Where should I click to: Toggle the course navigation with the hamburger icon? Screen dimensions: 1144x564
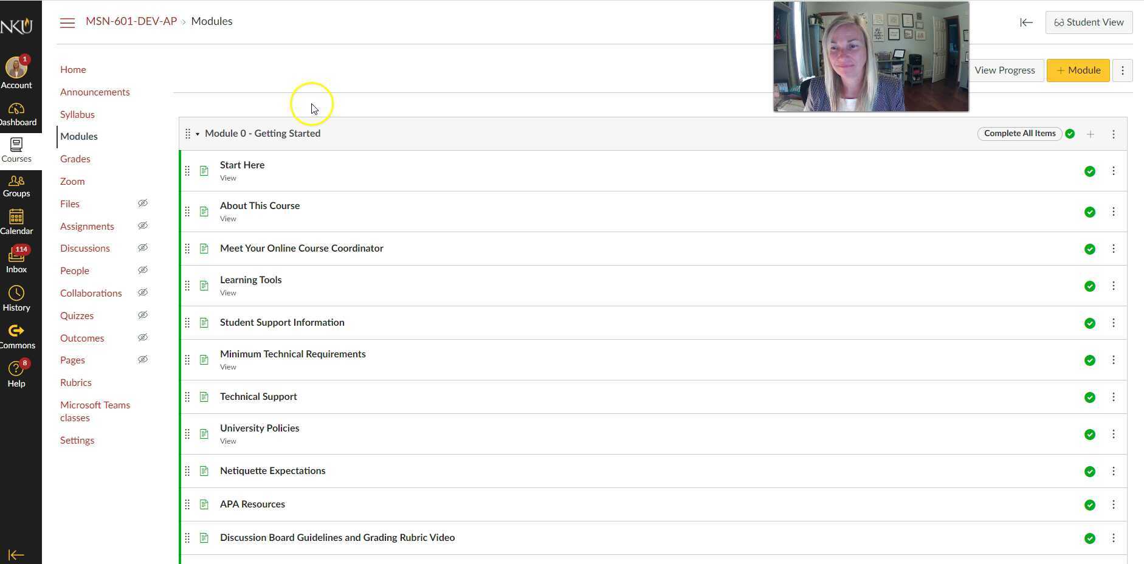click(x=67, y=22)
